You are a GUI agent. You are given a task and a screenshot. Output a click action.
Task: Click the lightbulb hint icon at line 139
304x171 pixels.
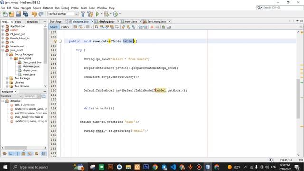pos(55,41)
